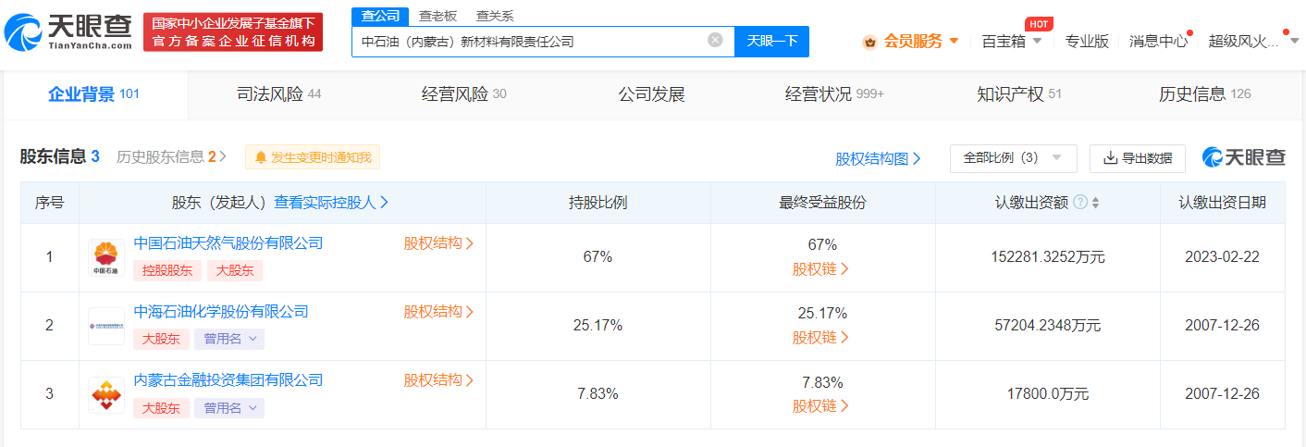Click the 内蒙古金融投资集团 company logo

(106, 394)
